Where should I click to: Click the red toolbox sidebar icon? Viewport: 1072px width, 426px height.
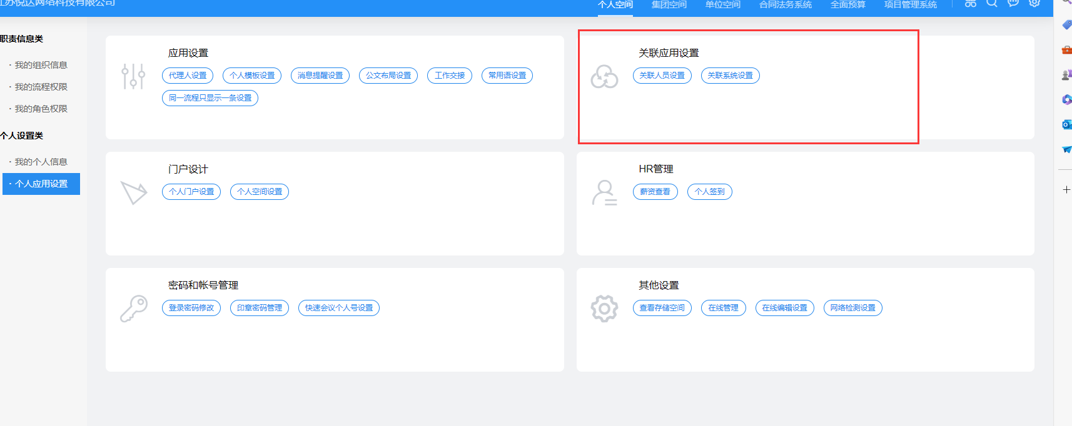coord(1066,50)
